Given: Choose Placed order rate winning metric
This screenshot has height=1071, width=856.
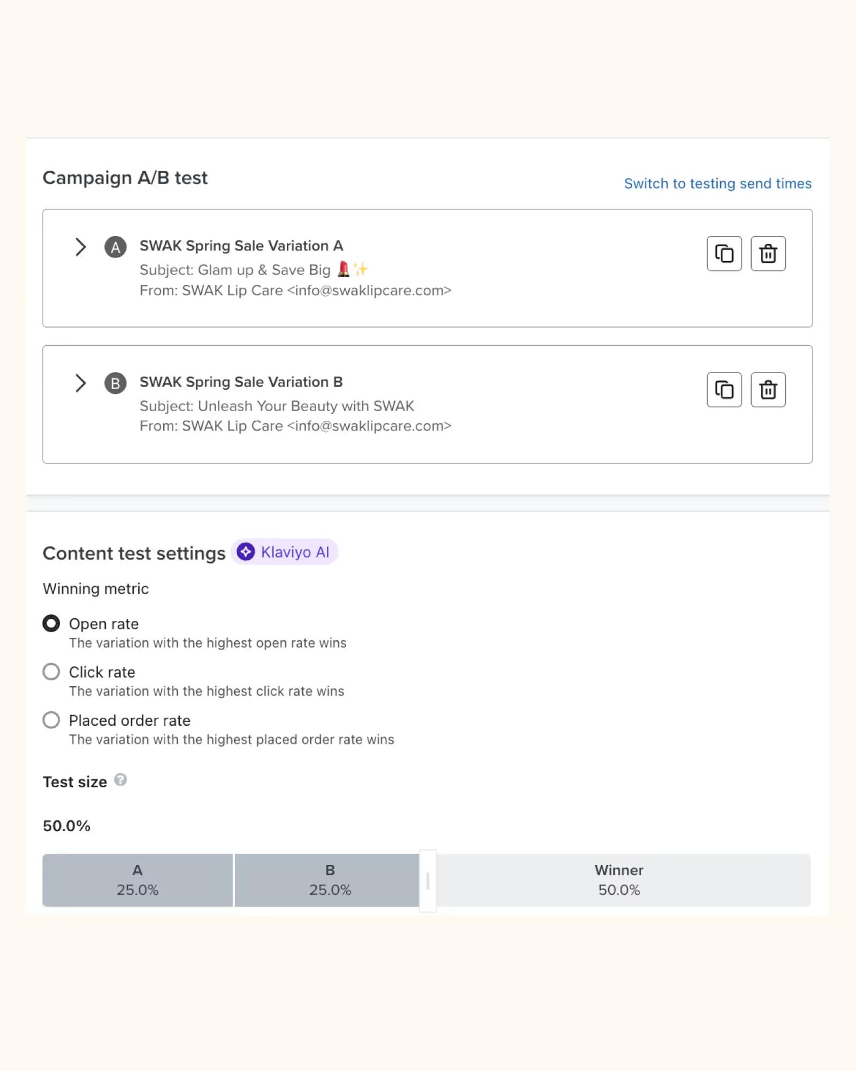Looking at the screenshot, I should (51, 720).
